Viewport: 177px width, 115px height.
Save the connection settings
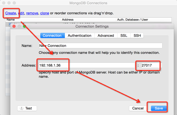pyautogui.click(x=159, y=108)
